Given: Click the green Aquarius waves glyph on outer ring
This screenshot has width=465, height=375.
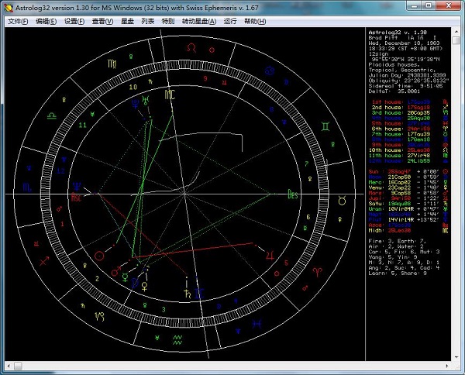Looking at the screenshot, I should click(177, 340).
